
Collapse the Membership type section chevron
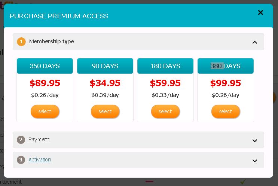click(x=255, y=42)
